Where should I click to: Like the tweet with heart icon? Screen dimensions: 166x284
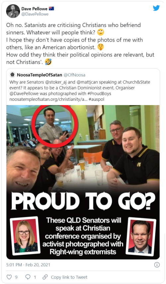coord(9,277)
